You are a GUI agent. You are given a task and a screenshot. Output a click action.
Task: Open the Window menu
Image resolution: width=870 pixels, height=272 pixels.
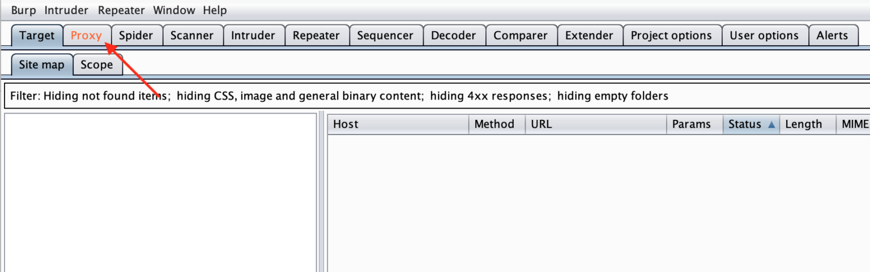point(174,10)
